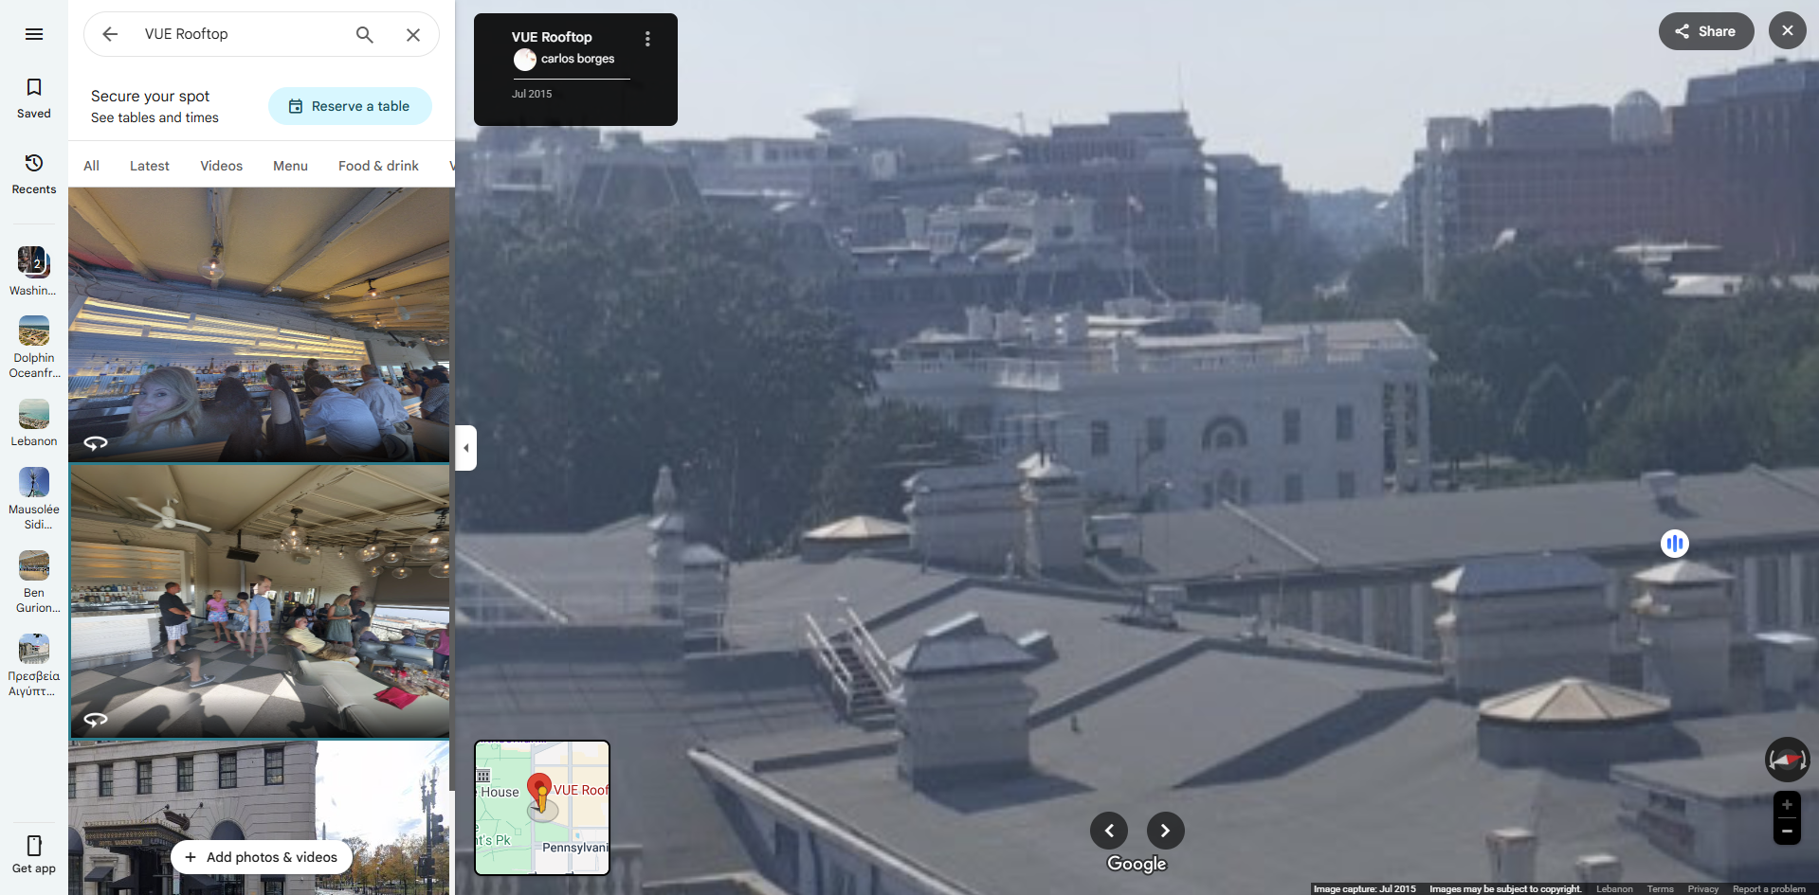Click the search magnifier icon
The height and width of the screenshot is (895, 1819).
364,34
